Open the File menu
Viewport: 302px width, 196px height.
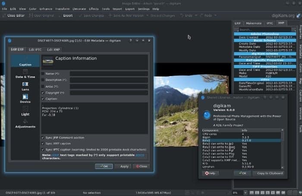click(x=4, y=9)
